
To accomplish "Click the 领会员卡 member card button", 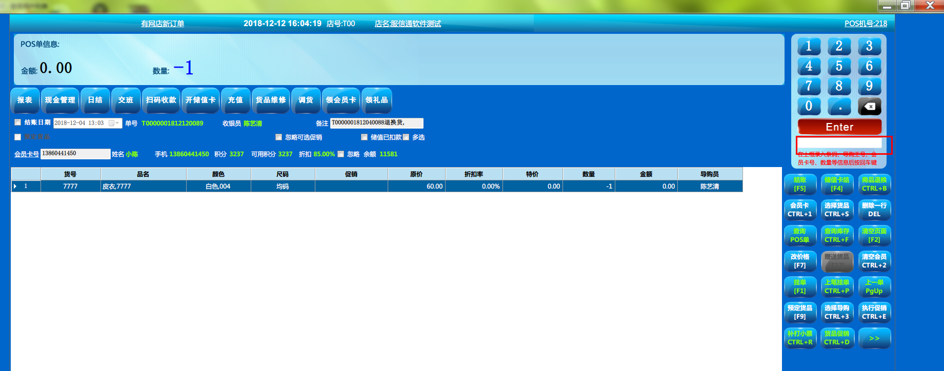I will point(341,100).
